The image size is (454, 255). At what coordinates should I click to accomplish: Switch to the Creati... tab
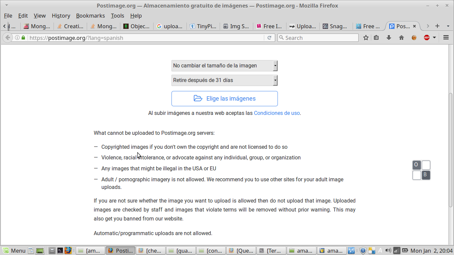[70, 26]
